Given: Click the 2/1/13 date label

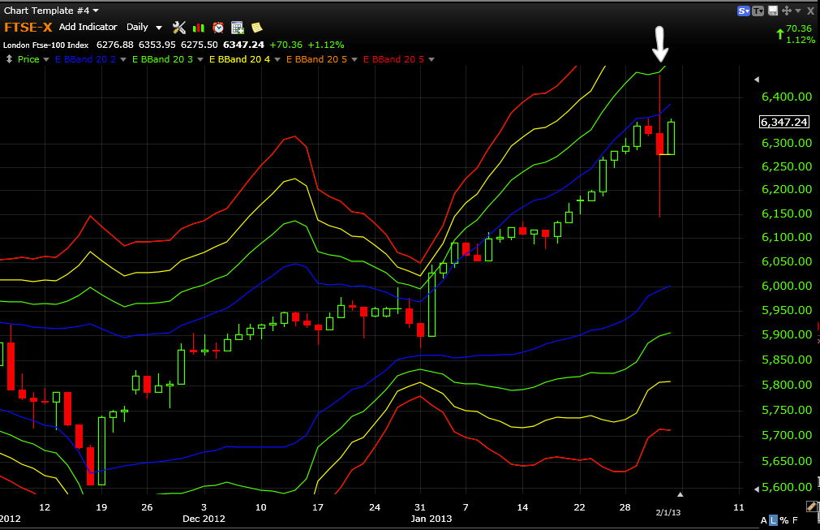Looking at the screenshot, I should coord(668,512).
